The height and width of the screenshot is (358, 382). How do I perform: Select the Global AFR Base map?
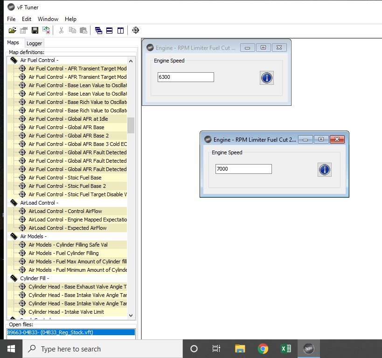(66, 127)
